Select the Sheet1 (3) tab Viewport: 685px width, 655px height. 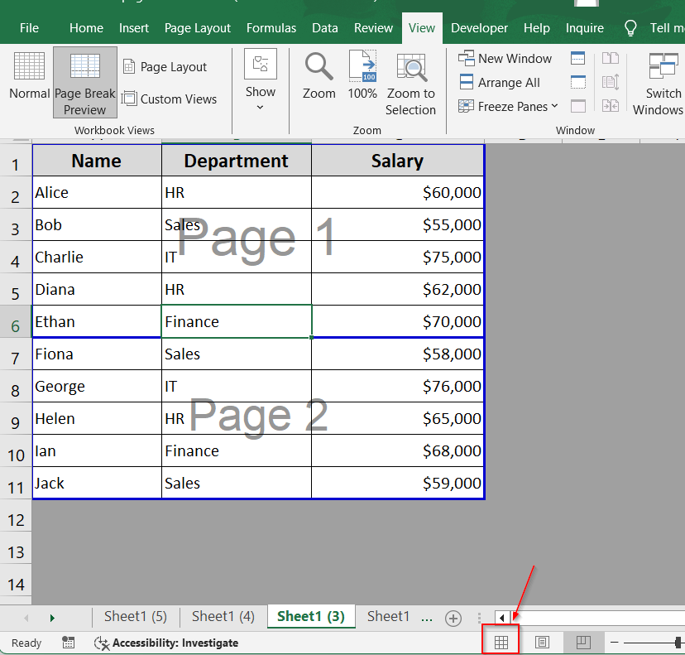click(311, 617)
